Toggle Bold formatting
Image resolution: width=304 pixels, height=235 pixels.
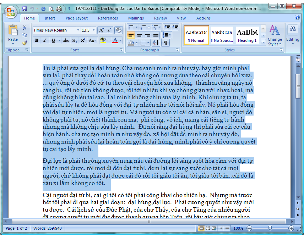37,41
